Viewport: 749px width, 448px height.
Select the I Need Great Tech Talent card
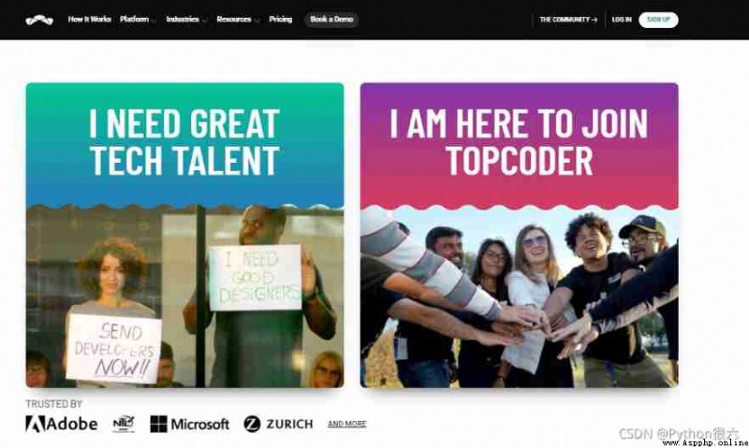tap(184, 235)
